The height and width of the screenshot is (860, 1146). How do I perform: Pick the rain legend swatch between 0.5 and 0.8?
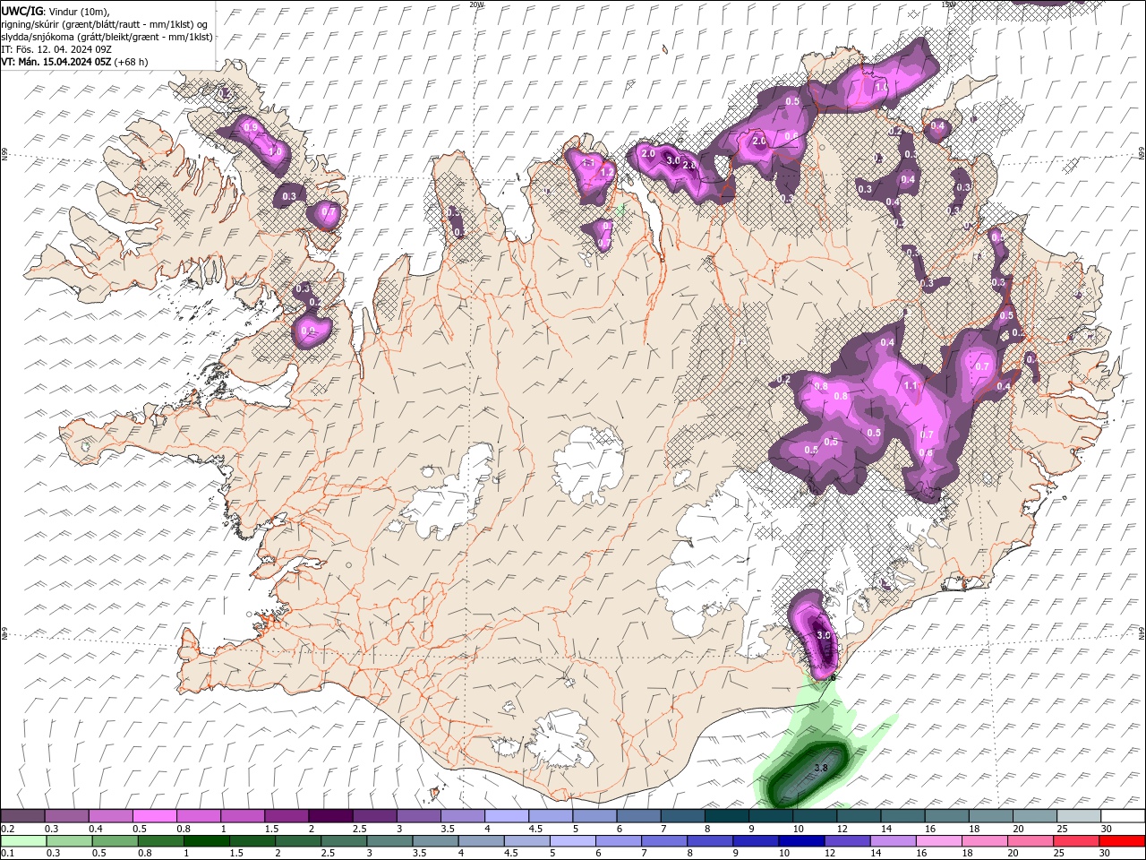115,841
